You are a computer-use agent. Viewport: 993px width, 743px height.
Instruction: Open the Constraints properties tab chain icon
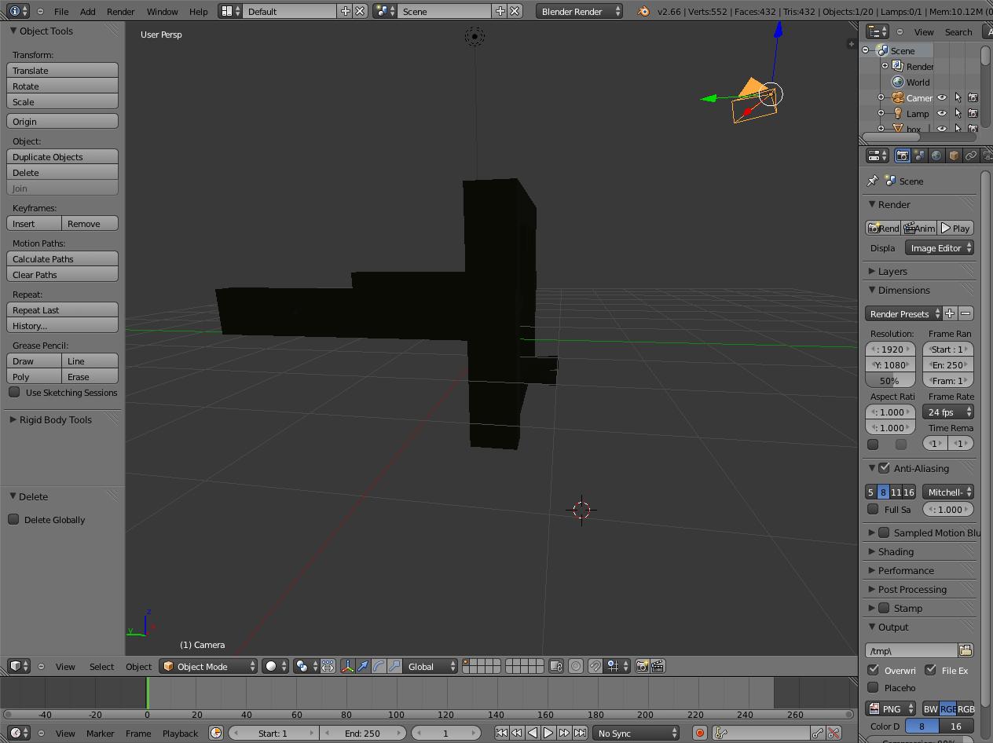tap(971, 156)
